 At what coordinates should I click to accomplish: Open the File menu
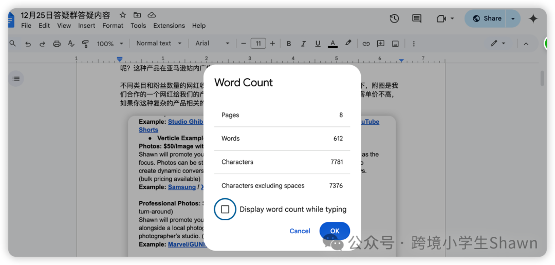(26, 26)
